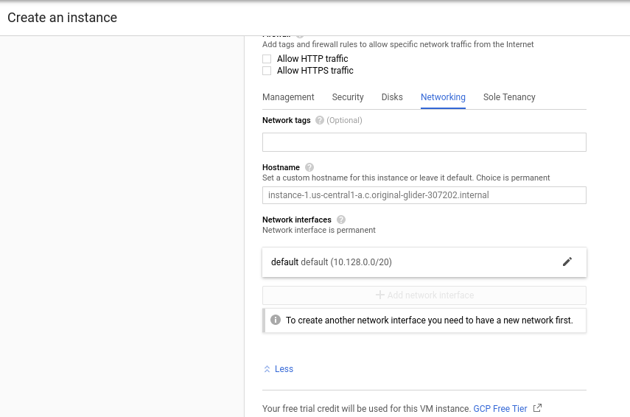Expand the default network interface row
The width and height of the screenshot is (630, 417).
[x=405, y=262]
